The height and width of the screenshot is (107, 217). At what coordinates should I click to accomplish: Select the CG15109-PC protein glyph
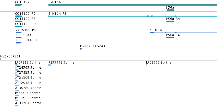19,38
